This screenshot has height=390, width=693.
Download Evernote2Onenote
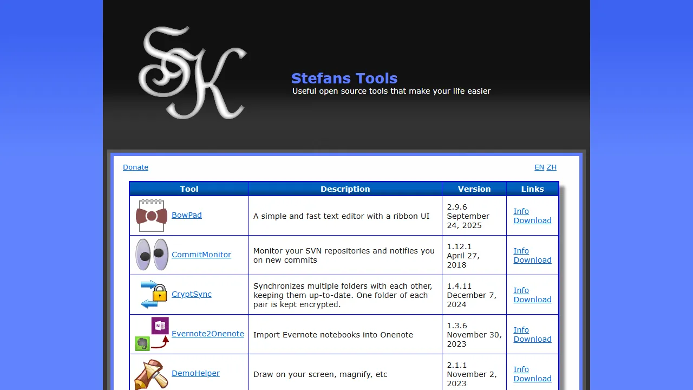(x=532, y=339)
